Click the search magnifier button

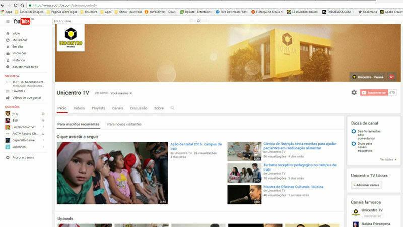point(198,21)
